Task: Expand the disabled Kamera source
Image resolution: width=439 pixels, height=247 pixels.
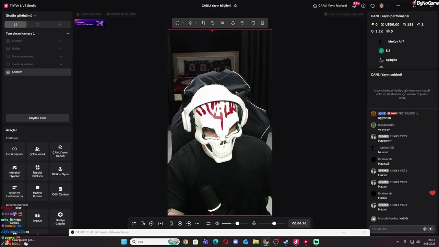Action: pyautogui.click(x=61, y=41)
